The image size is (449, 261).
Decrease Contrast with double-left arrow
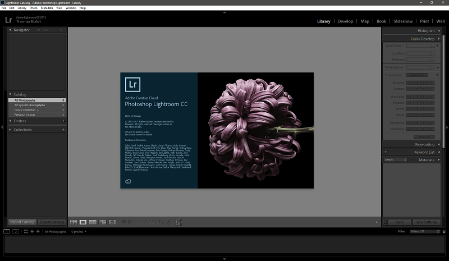410,89
